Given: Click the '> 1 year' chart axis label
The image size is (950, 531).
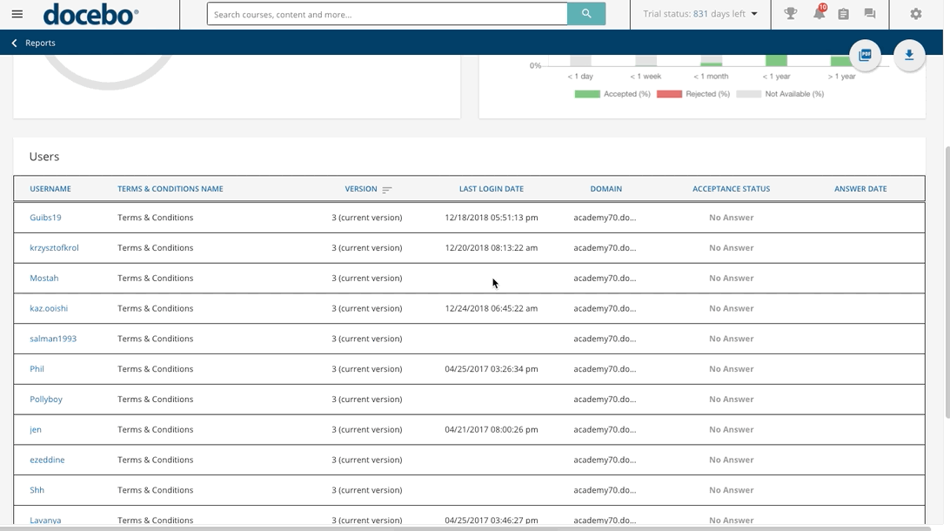Looking at the screenshot, I should [841, 77].
